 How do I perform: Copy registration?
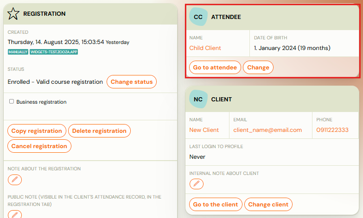tap(37, 131)
